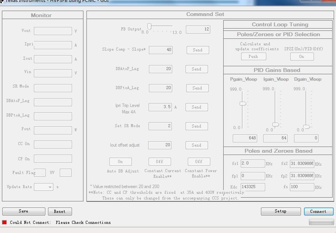Viewport: 336px width, 233px height.
Task: Click the Monitor DBPtoA_Leg field
Action: pyautogui.click(x=53, y=116)
